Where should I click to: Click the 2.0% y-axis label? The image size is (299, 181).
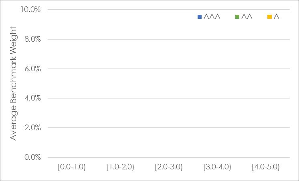(x=32, y=128)
